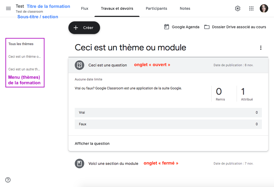This screenshot has width=274, height=187.
Task: Switch to the Participants tab
Action: (x=156, y=8)
